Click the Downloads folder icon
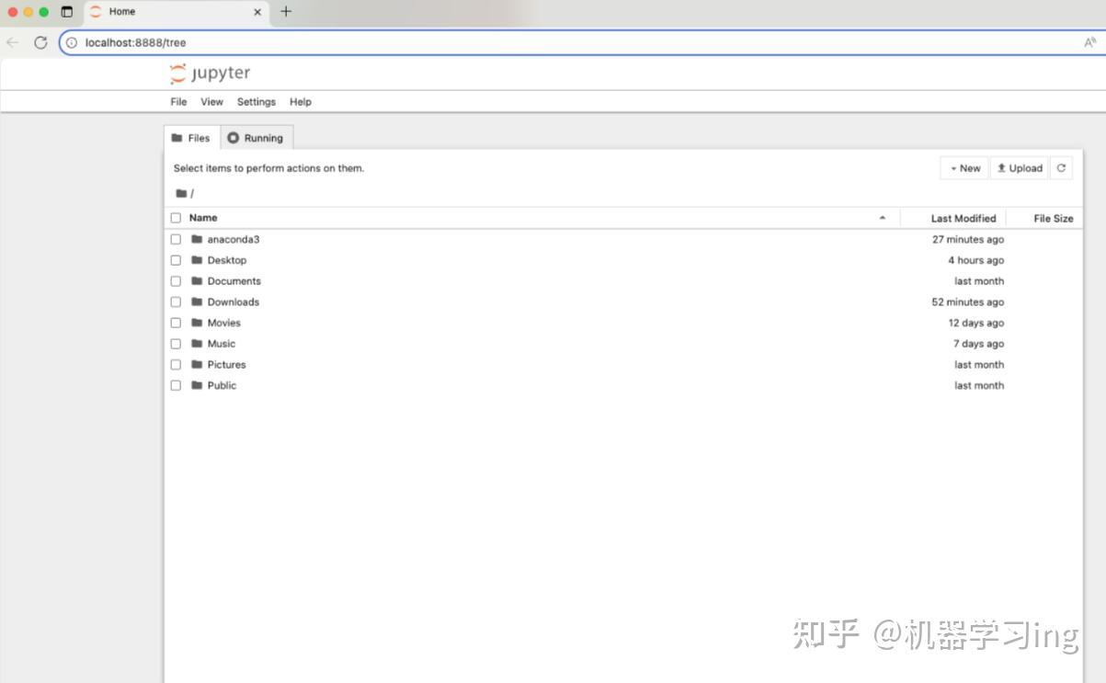This screenshot has width=1106, height=683. pyautogui.click(x=198, y=302)
